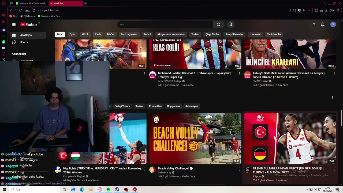
Task: Open options for Mohamed Salah video
Action: tap(239, 74)
